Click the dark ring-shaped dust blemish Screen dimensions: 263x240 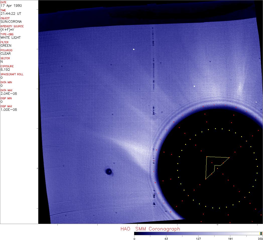coord(109,171)
